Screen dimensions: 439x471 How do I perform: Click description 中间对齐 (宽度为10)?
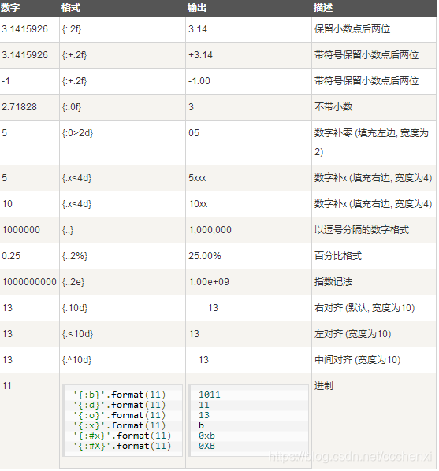tap(358, 360)
